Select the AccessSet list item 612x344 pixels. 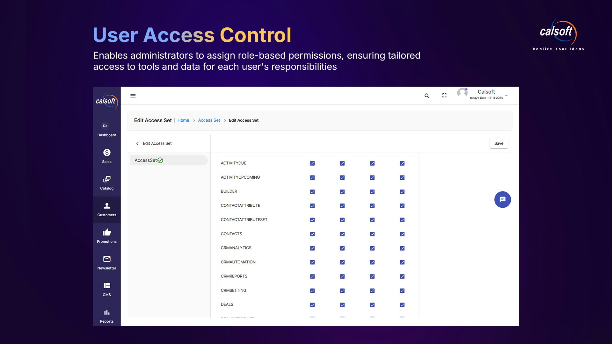(x=169, y=160)
